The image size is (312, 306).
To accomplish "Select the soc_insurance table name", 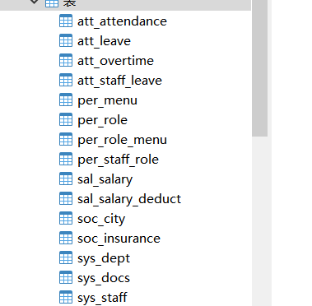I will [x=119, y=239].
